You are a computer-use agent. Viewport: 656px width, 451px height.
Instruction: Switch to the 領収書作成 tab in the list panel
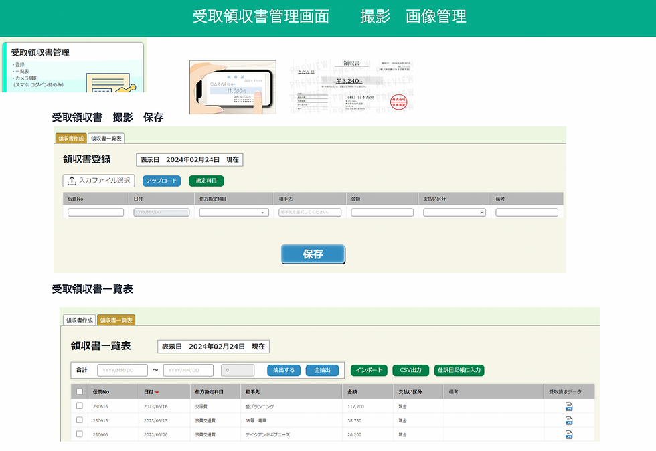pos(80,320)
